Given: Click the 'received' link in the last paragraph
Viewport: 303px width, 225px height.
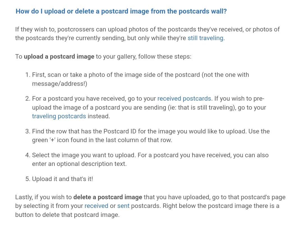Looking at the screenshot, I should coord(96,206).
